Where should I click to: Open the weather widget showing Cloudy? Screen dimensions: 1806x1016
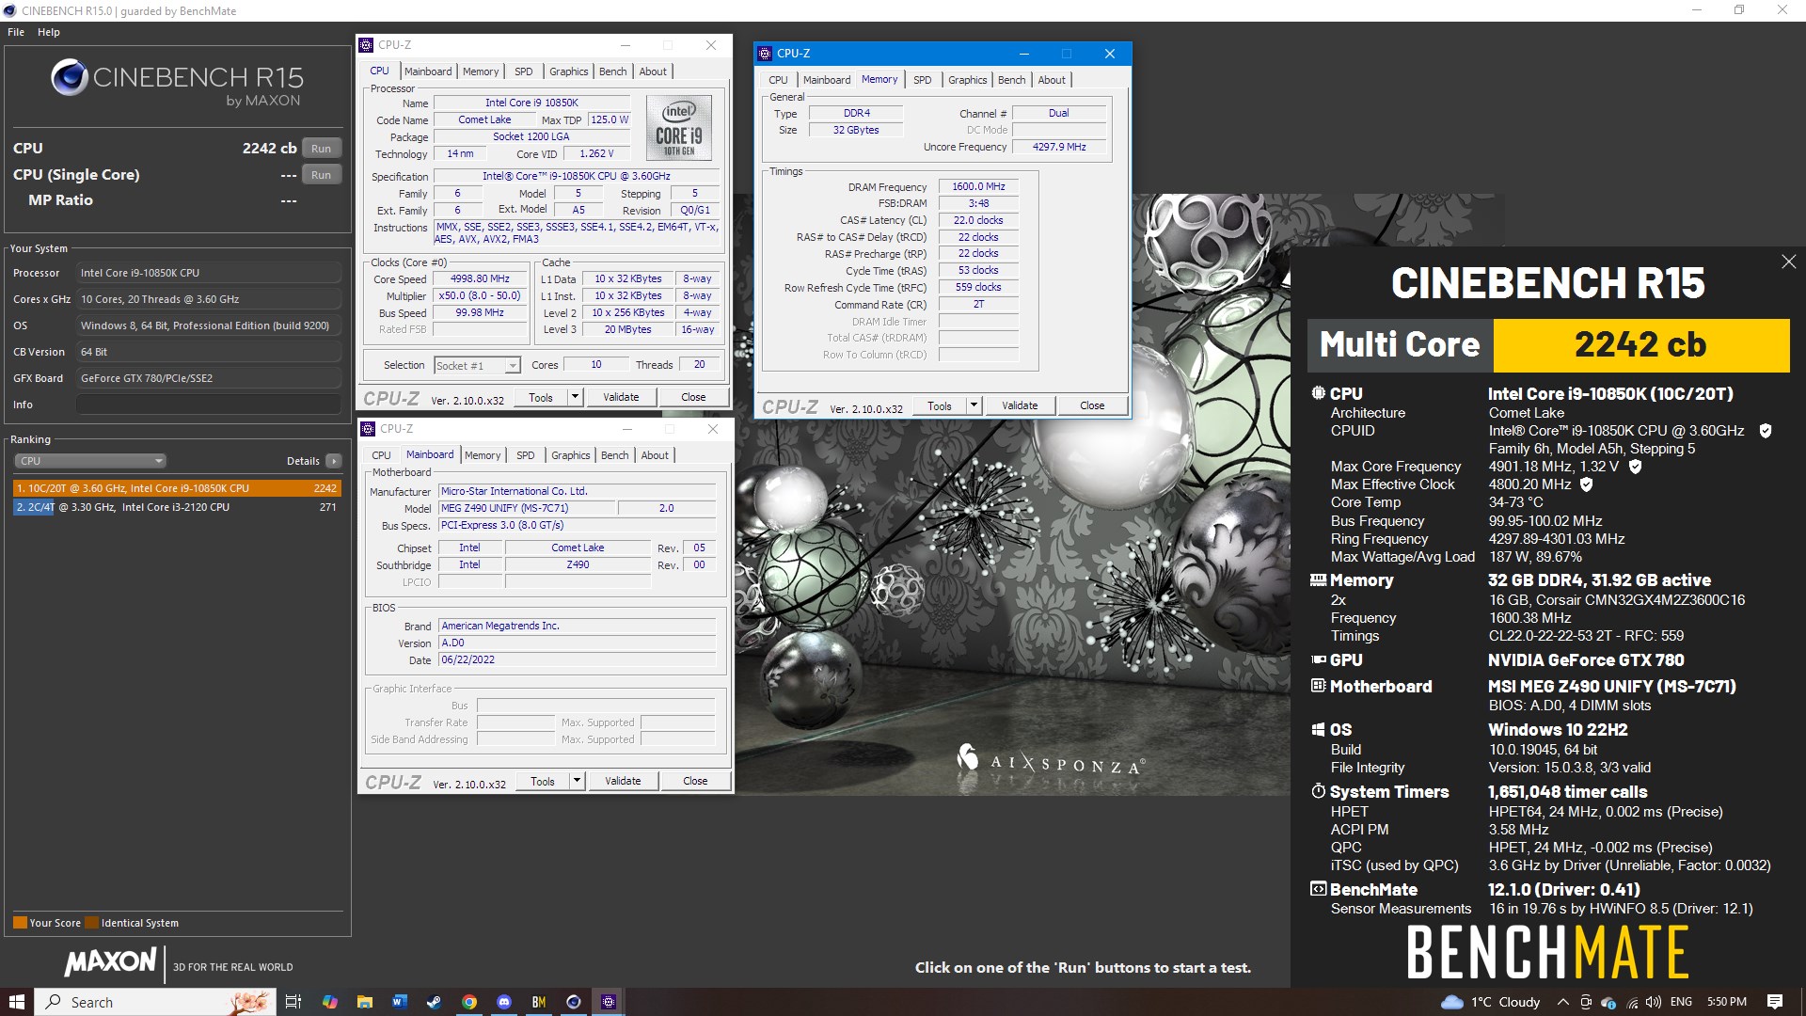pos(1490,1002)
